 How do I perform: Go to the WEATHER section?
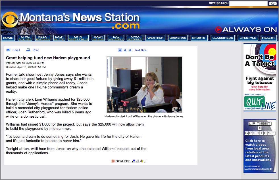[155, 38]
